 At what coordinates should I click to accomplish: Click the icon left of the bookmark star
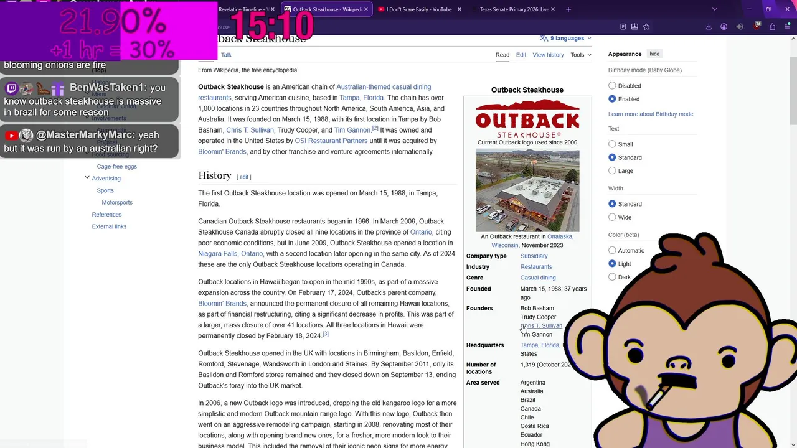tap(634, 27)
